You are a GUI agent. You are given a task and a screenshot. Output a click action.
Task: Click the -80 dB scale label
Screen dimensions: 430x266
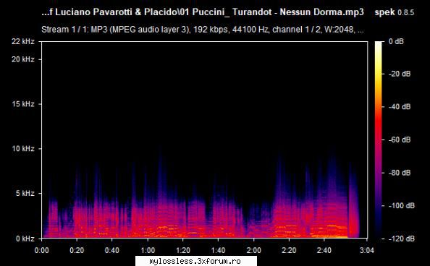(400, 173)
